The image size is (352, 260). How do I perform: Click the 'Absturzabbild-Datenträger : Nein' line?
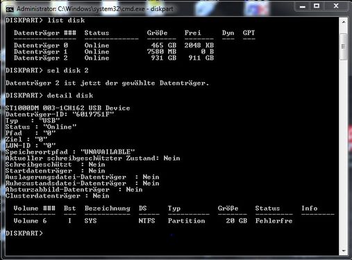pos(74,189)
